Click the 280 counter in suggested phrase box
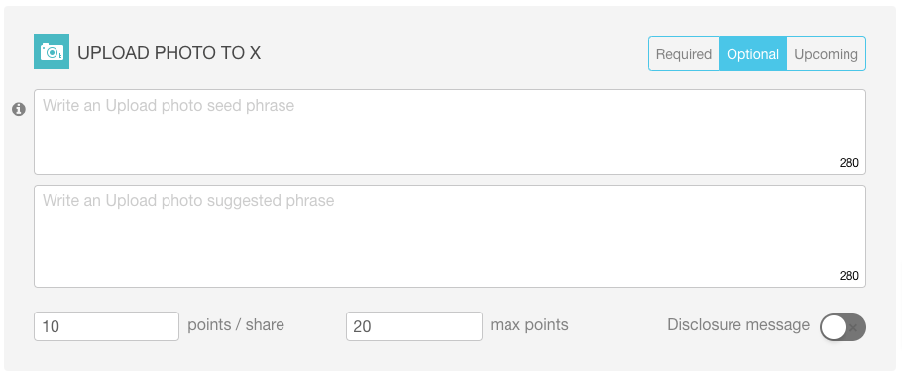This screenshot has height=376, width=902. coord(849,276)
